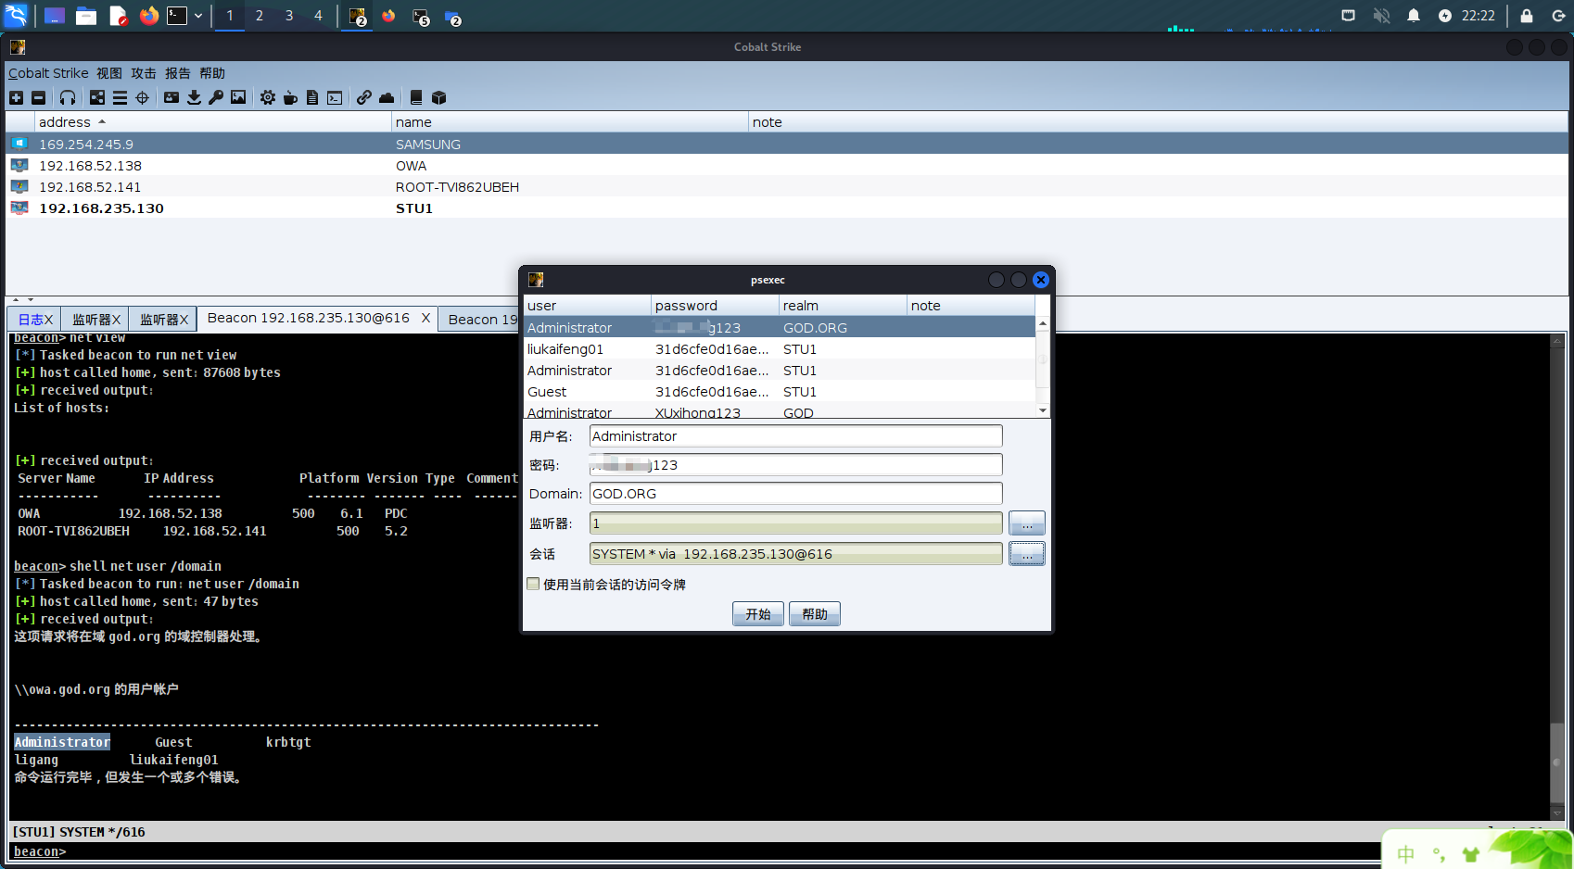
Task: Open keystrokes key icon
Action: coord(216,97)
